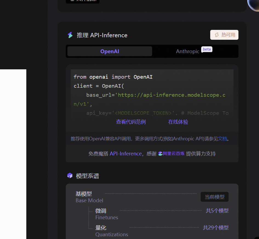Click the base_url code line

coord(149,99)
